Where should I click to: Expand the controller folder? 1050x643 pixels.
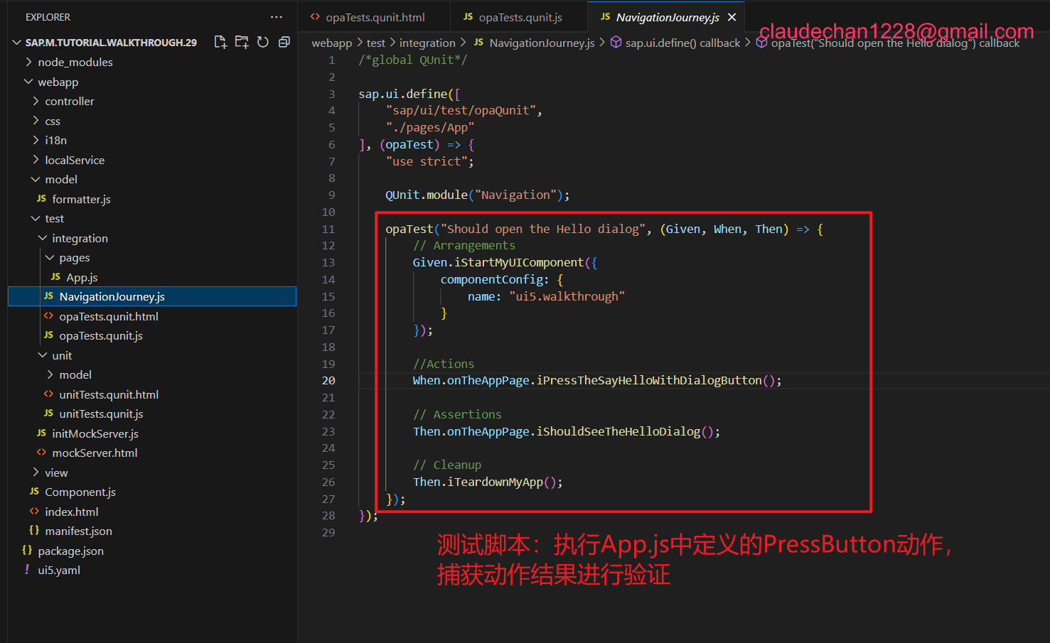click(69, 102)
